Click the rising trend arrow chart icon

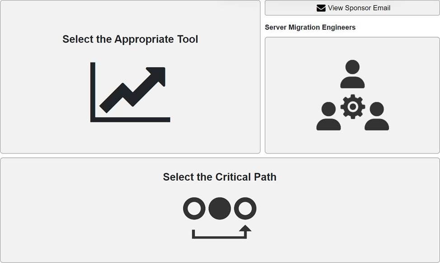131,92
